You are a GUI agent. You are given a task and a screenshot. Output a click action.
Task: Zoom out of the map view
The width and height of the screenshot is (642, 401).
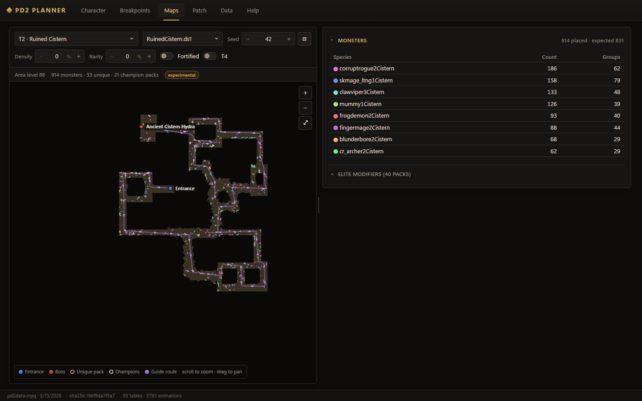(305, 108)
